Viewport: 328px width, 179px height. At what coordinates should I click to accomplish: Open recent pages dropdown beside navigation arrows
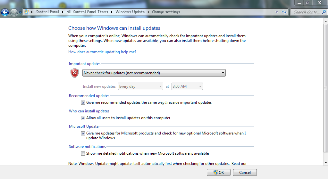coord(20,12)
